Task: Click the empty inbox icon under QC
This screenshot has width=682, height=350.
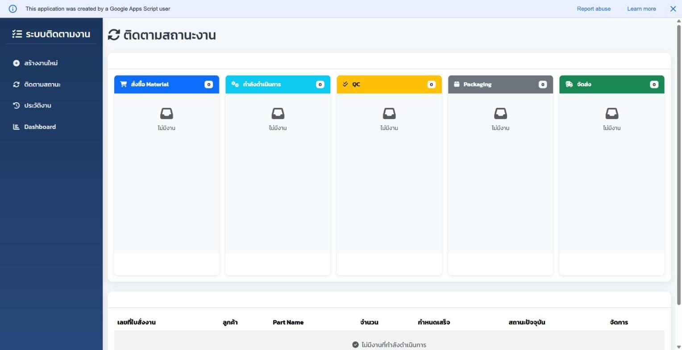Action: point(389,114)
